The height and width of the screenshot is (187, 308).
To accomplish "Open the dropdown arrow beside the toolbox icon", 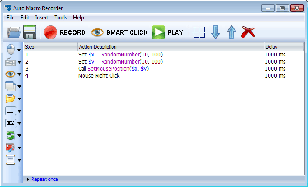I will 19,148.
